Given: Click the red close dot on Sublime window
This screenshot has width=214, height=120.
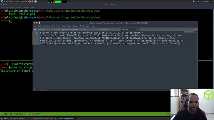Looking at the screenshot, I should pos(34,23).
